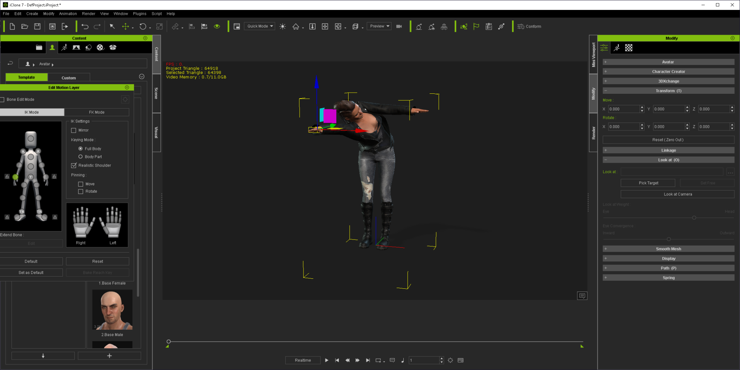Open the timeline panel icon
This screenshot has height=370, width=740.
pyautogui.click(x=461, y=360)
